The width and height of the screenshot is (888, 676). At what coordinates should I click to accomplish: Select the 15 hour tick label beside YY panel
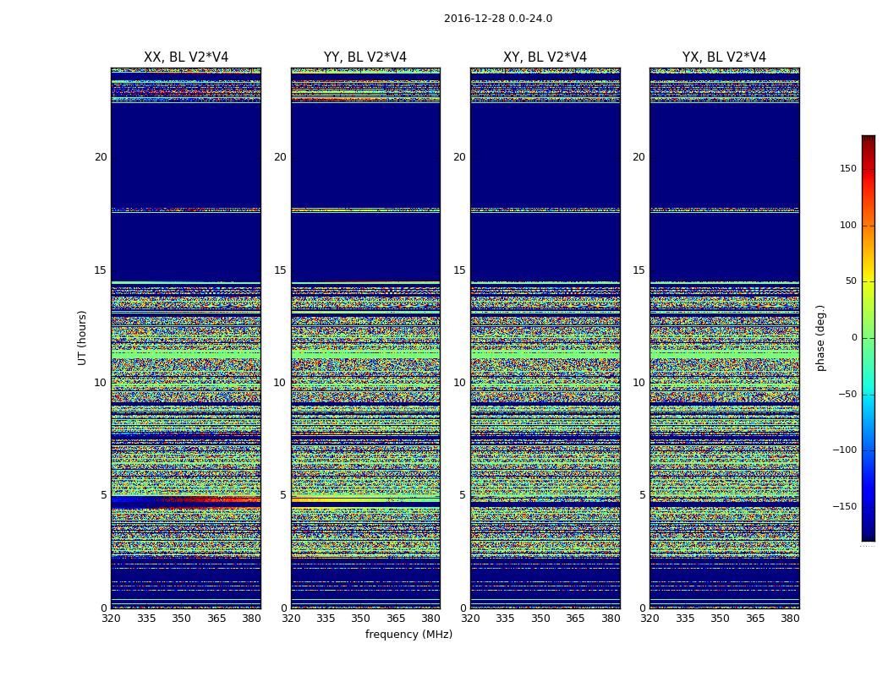[x=279, y=270]
